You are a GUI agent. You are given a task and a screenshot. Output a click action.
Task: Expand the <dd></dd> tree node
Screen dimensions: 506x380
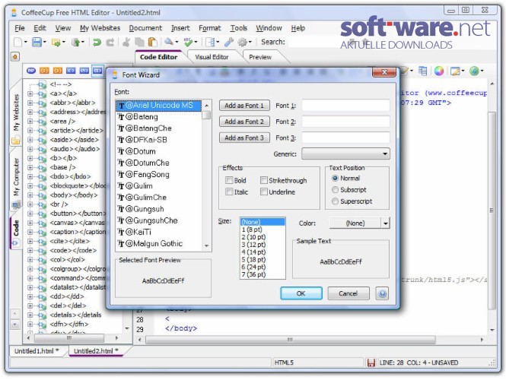[x=30, y=296]
